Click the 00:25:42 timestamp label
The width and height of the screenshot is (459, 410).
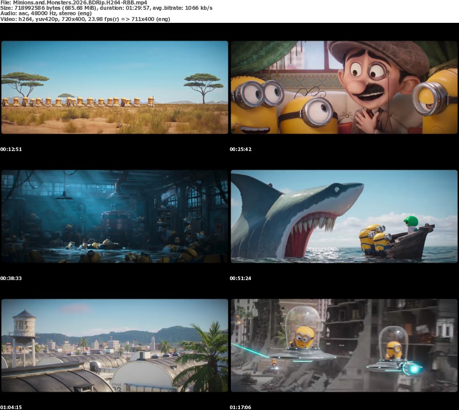pos(241,149)
